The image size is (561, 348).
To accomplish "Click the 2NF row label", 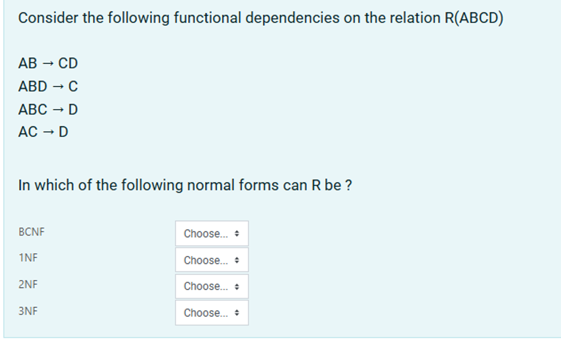I will [28, 284].
